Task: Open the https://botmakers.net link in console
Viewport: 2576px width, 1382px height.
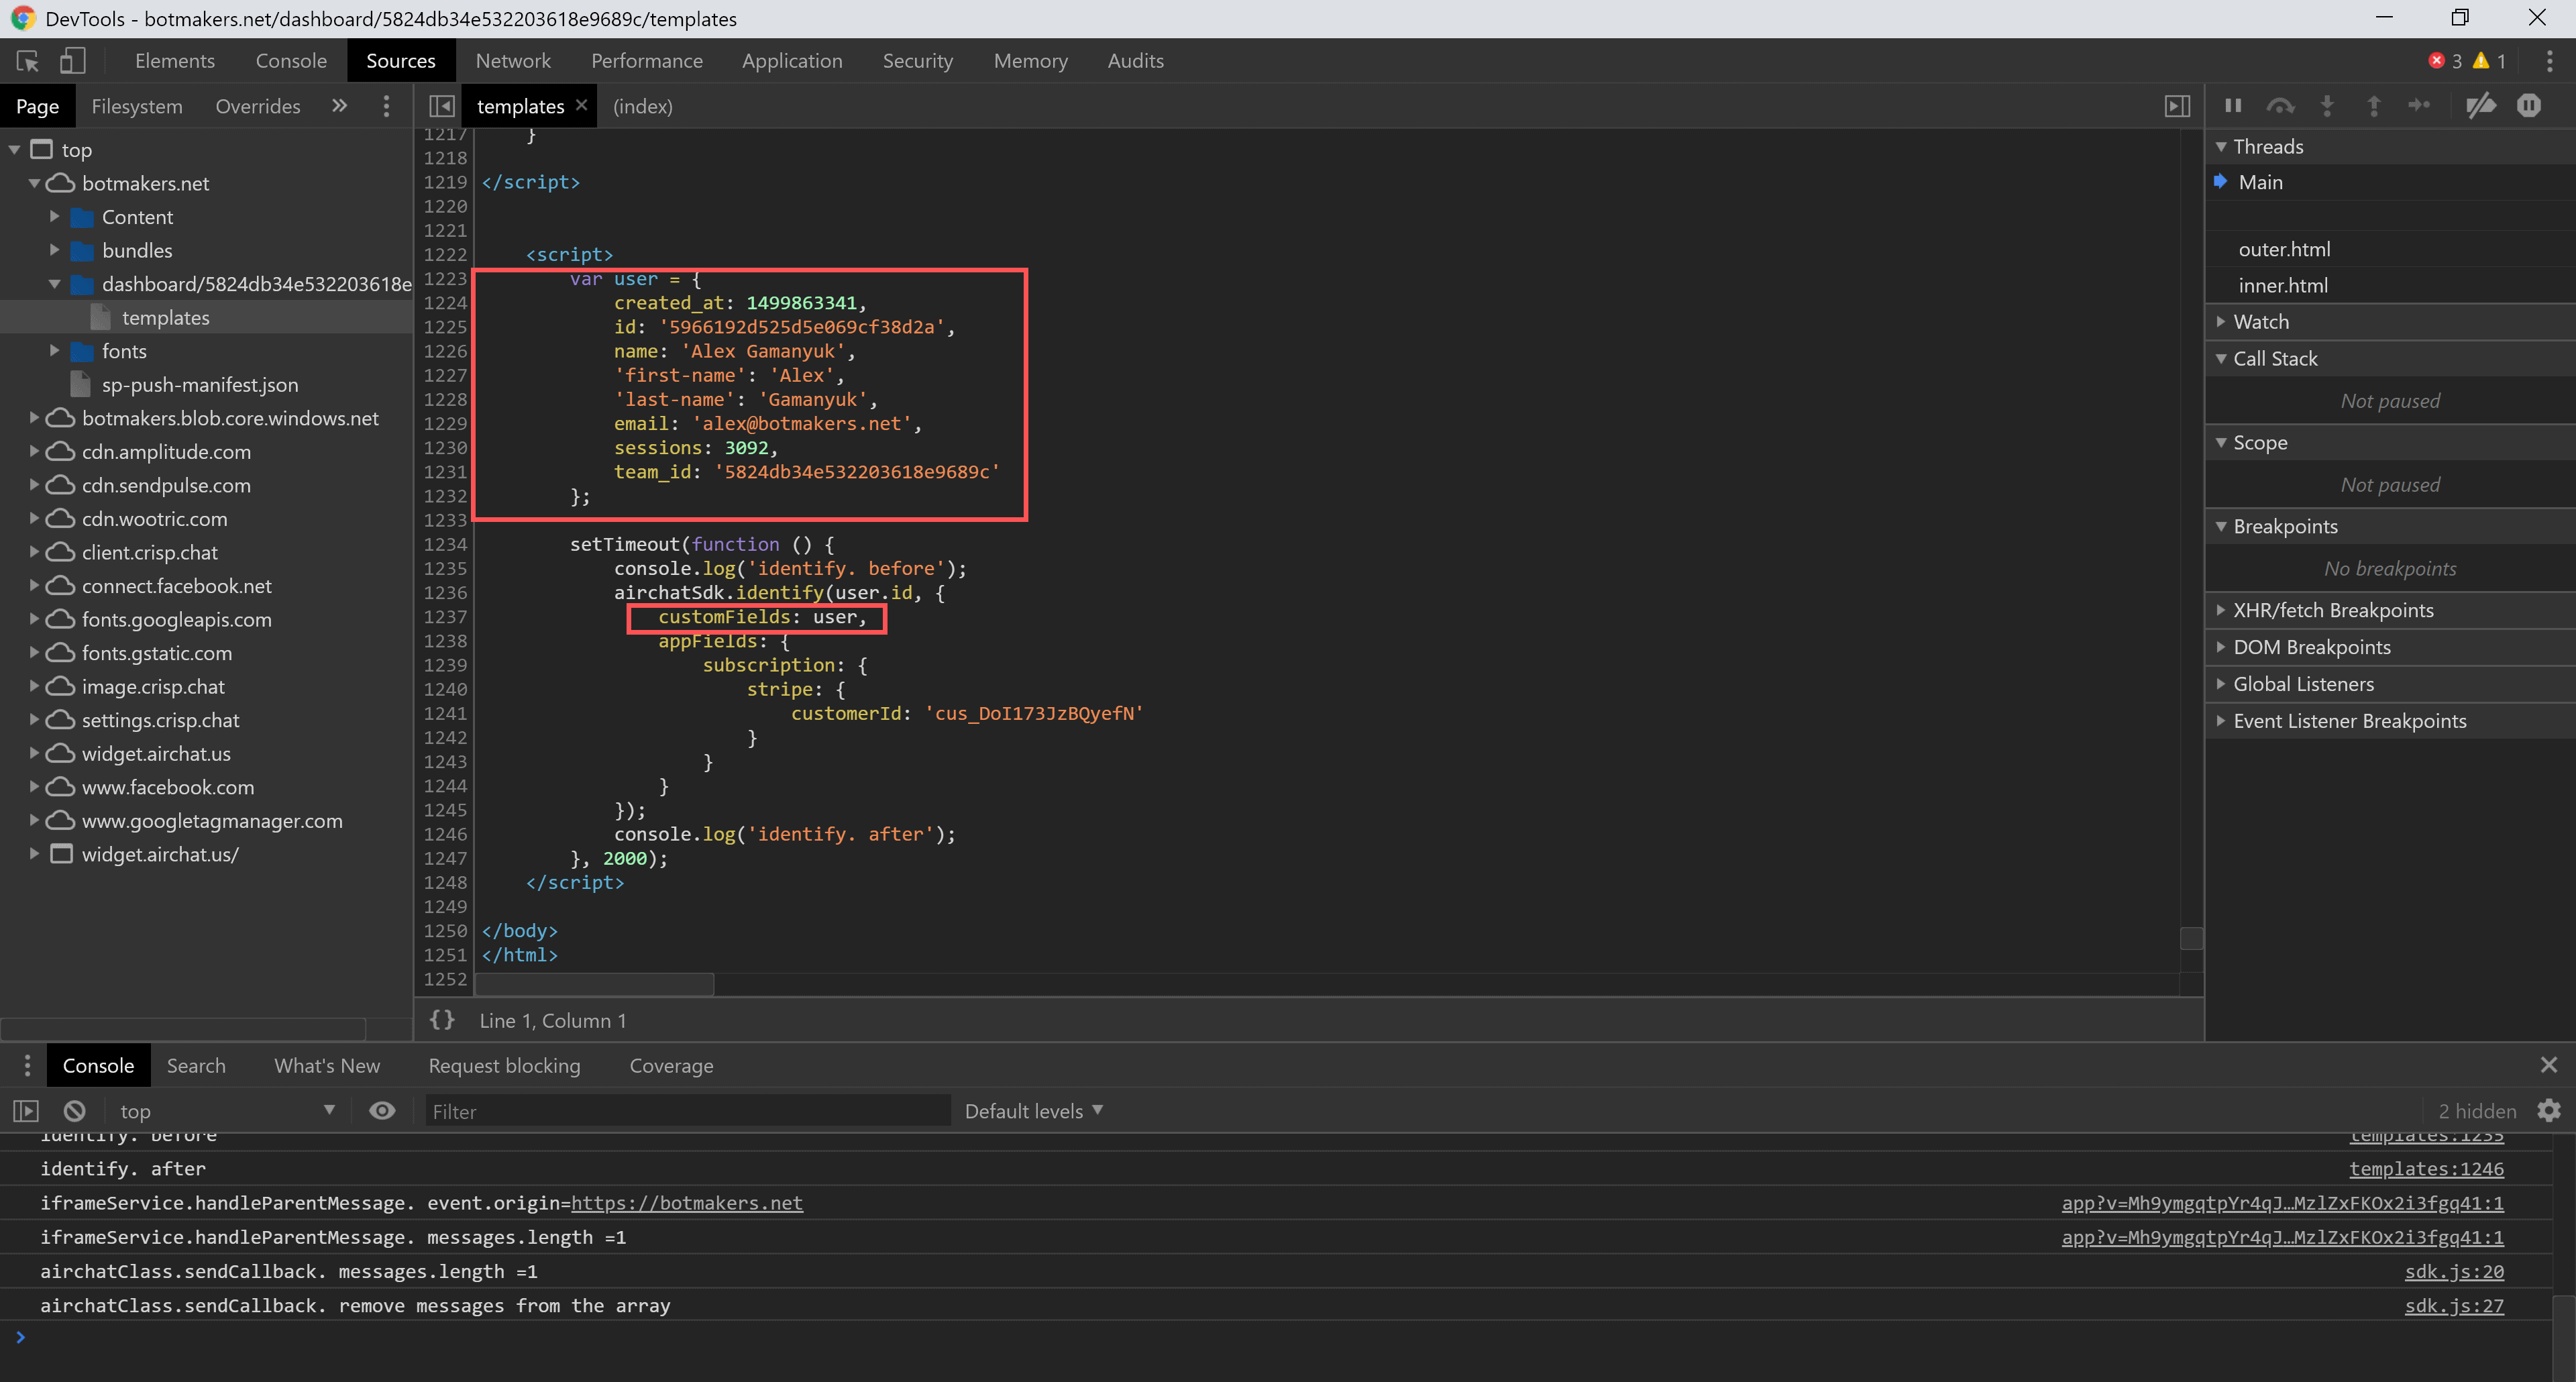Action: click(x=686, y=1203)
